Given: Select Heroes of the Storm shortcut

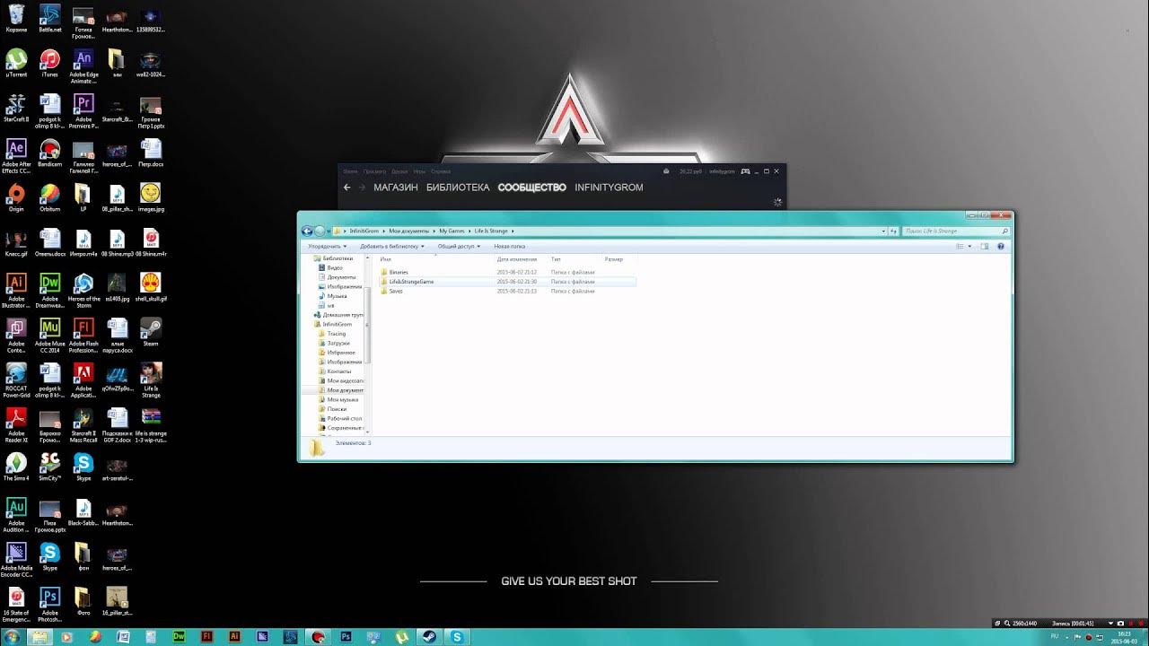Looking at the screenshot, I should [83, 291].
